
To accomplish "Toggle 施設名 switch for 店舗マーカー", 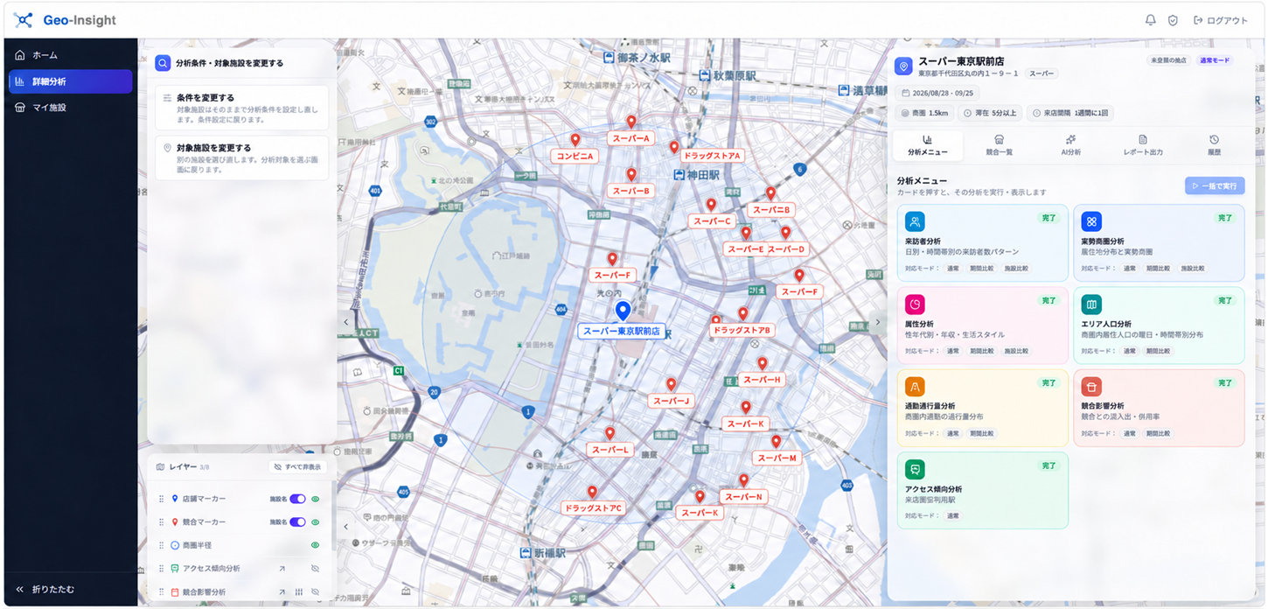I will 297,499.
